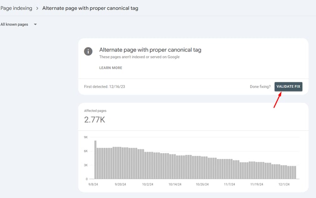Click the 12/1/24 date axis label

284,184
